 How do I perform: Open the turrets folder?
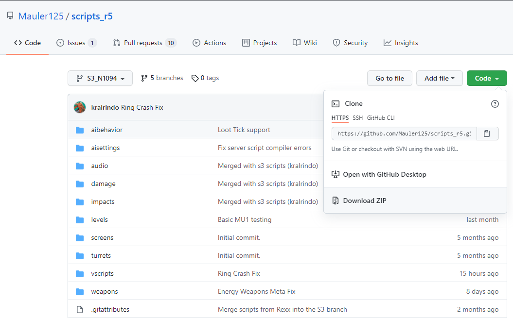point(101,255)
